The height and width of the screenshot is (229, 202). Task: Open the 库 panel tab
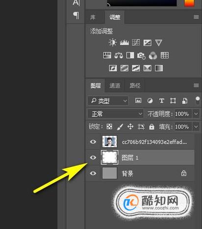coord(93,17)
